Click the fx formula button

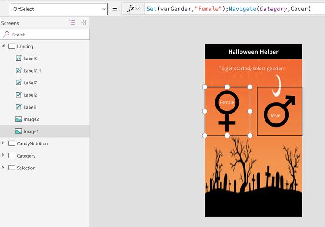click(x=130, y=9)
